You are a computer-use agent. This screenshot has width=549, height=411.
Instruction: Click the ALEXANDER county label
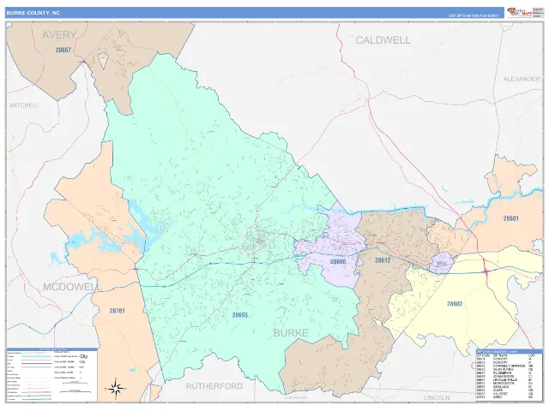click(x=522, y=79)
